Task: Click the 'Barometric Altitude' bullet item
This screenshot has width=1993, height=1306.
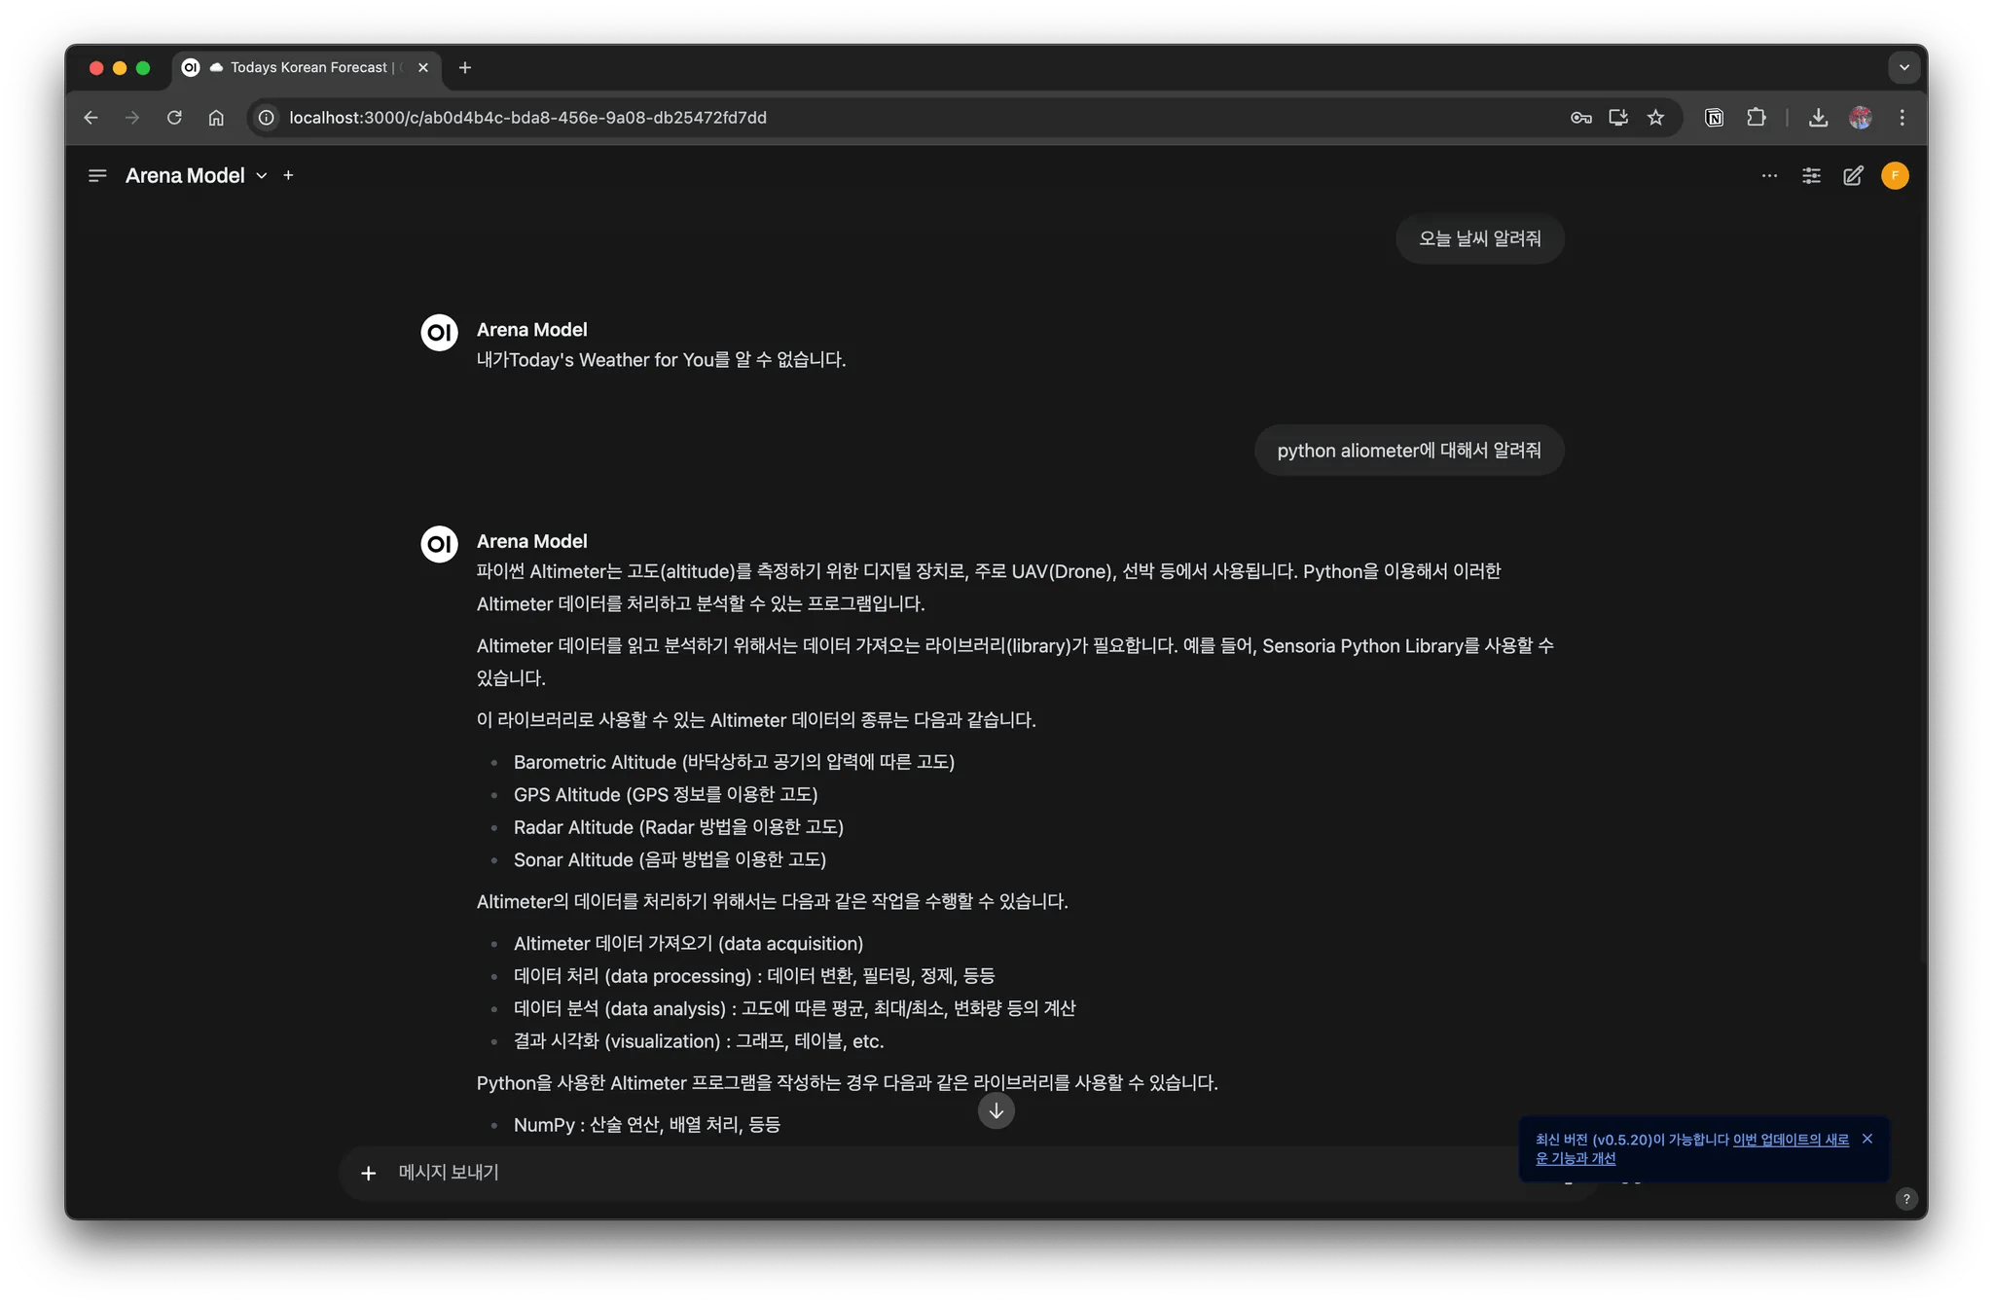Action: click(734, 762)
